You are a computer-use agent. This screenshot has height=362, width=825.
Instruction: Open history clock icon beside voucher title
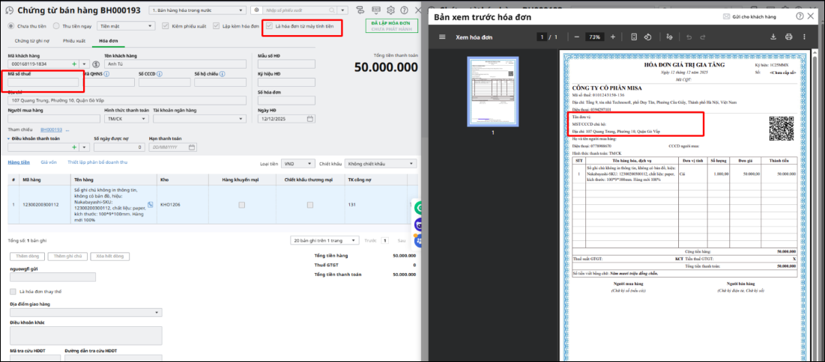pyautogui.click(x=9, y=10)
